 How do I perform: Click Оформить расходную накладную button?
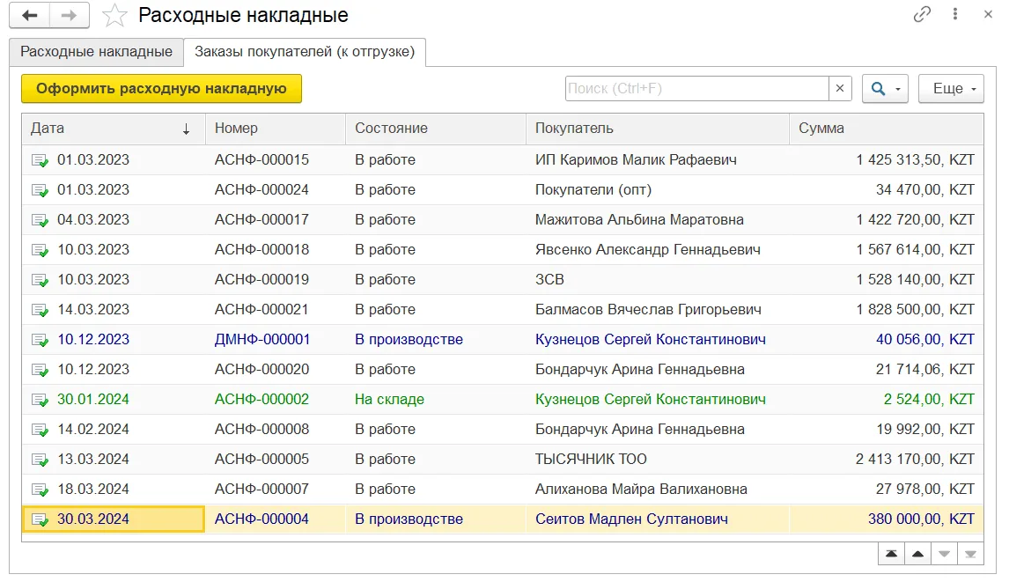[161, 89]
